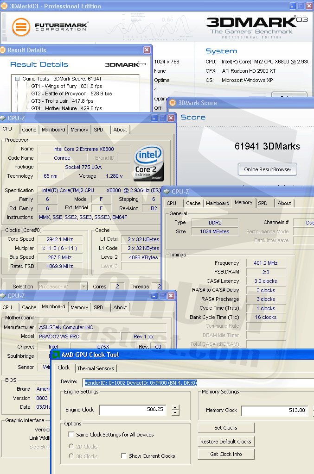Close the Result Details window
The width and height of the screenshot is (314, 474).
click(x=147, y=50)
